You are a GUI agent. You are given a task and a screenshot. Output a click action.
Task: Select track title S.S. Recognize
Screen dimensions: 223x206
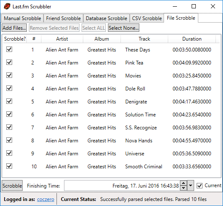(141, 128)
